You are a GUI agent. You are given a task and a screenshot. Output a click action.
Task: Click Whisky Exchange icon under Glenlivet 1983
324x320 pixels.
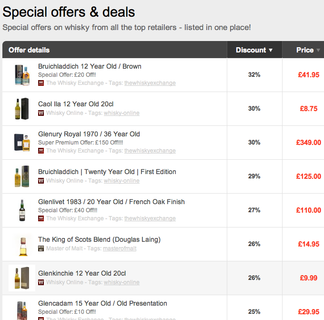pos(41,218)
